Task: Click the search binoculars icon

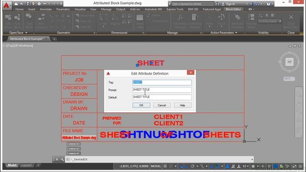Action: (x=217, y=4)
